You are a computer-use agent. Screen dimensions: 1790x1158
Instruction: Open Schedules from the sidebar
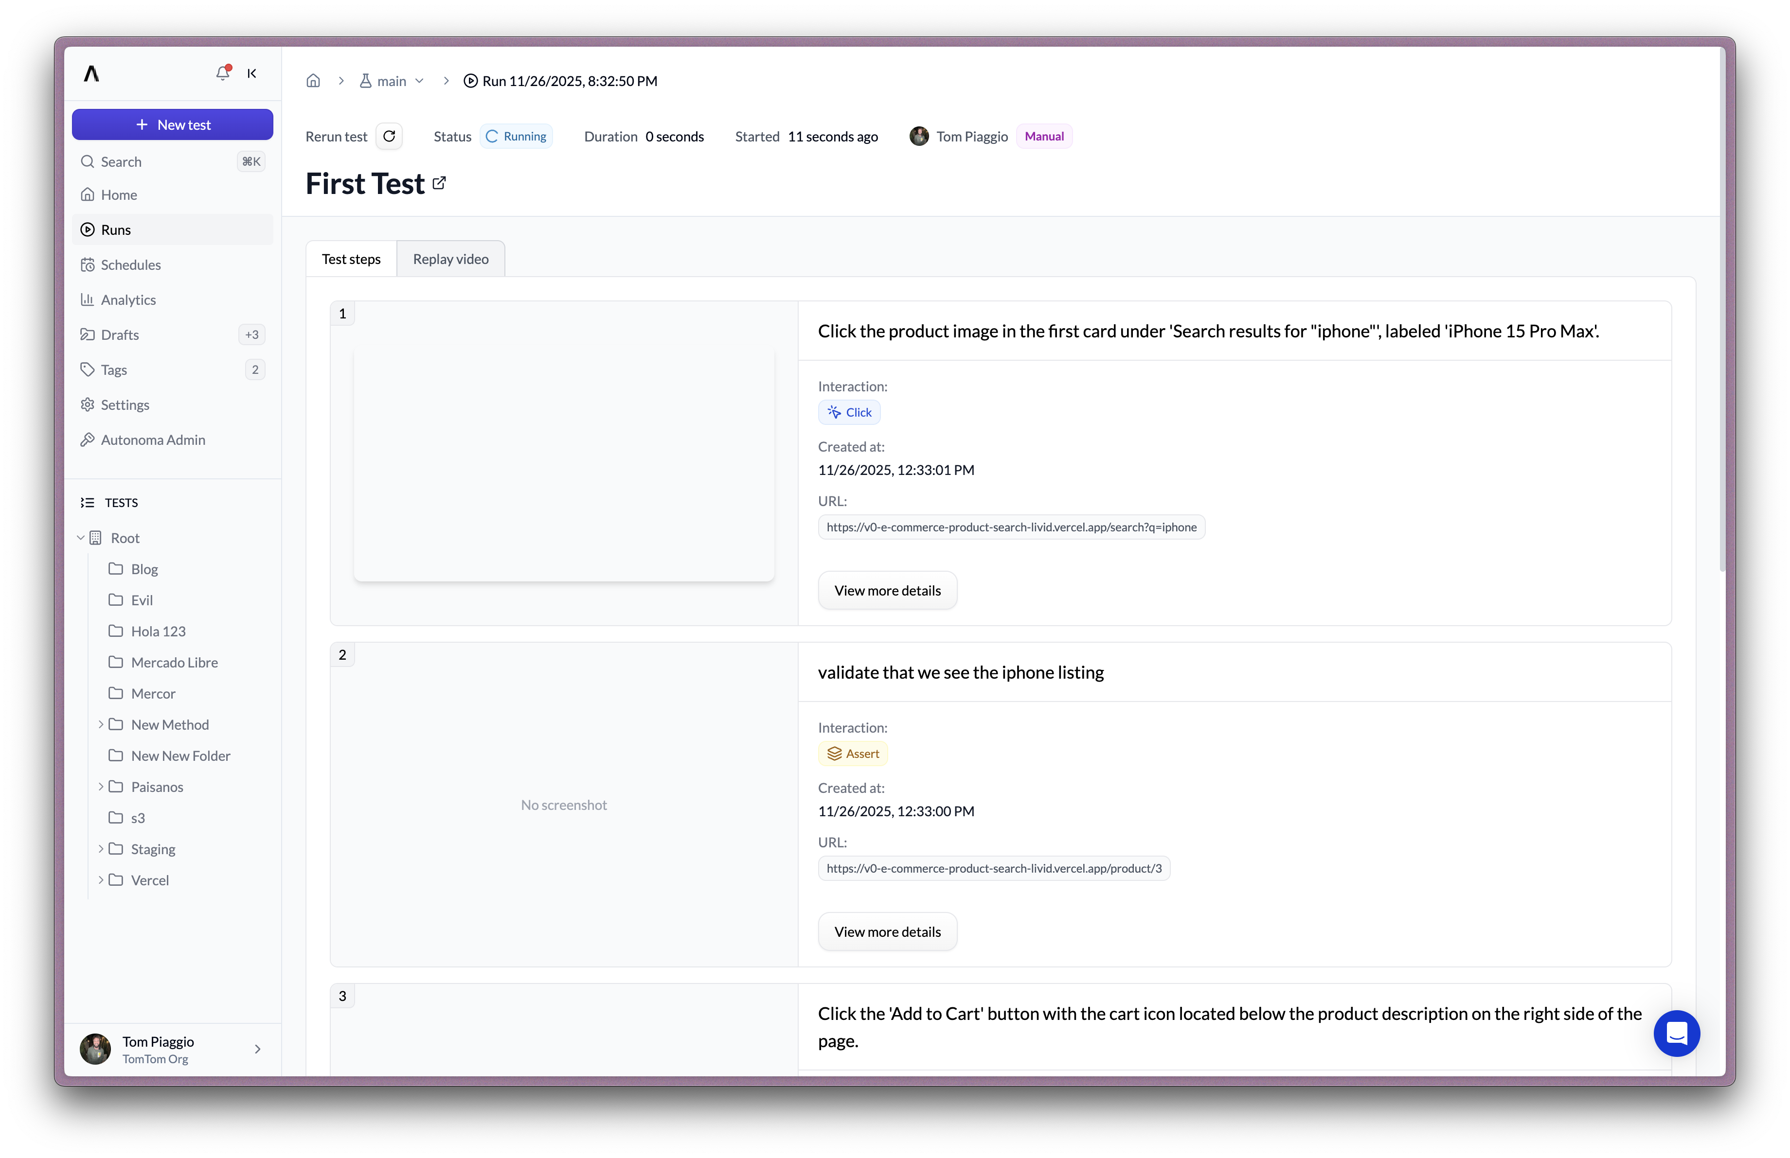coord(130,264)
